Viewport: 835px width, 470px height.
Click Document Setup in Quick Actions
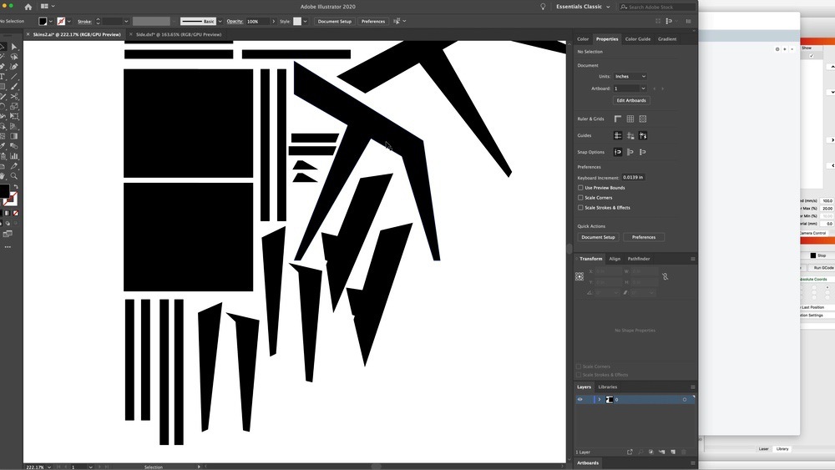point(598,237)
